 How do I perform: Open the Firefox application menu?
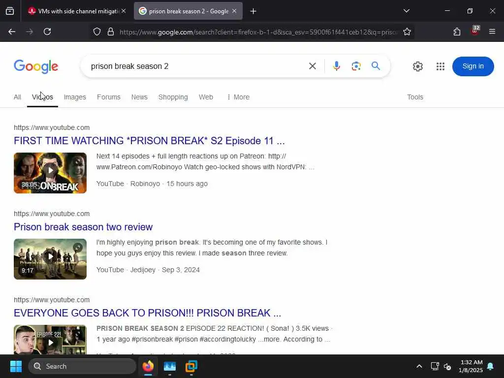pyautogui.click(x=492, y=31)
